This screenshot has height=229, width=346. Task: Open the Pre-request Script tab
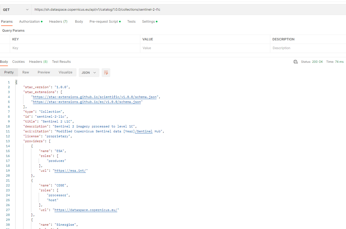[104, 22]
